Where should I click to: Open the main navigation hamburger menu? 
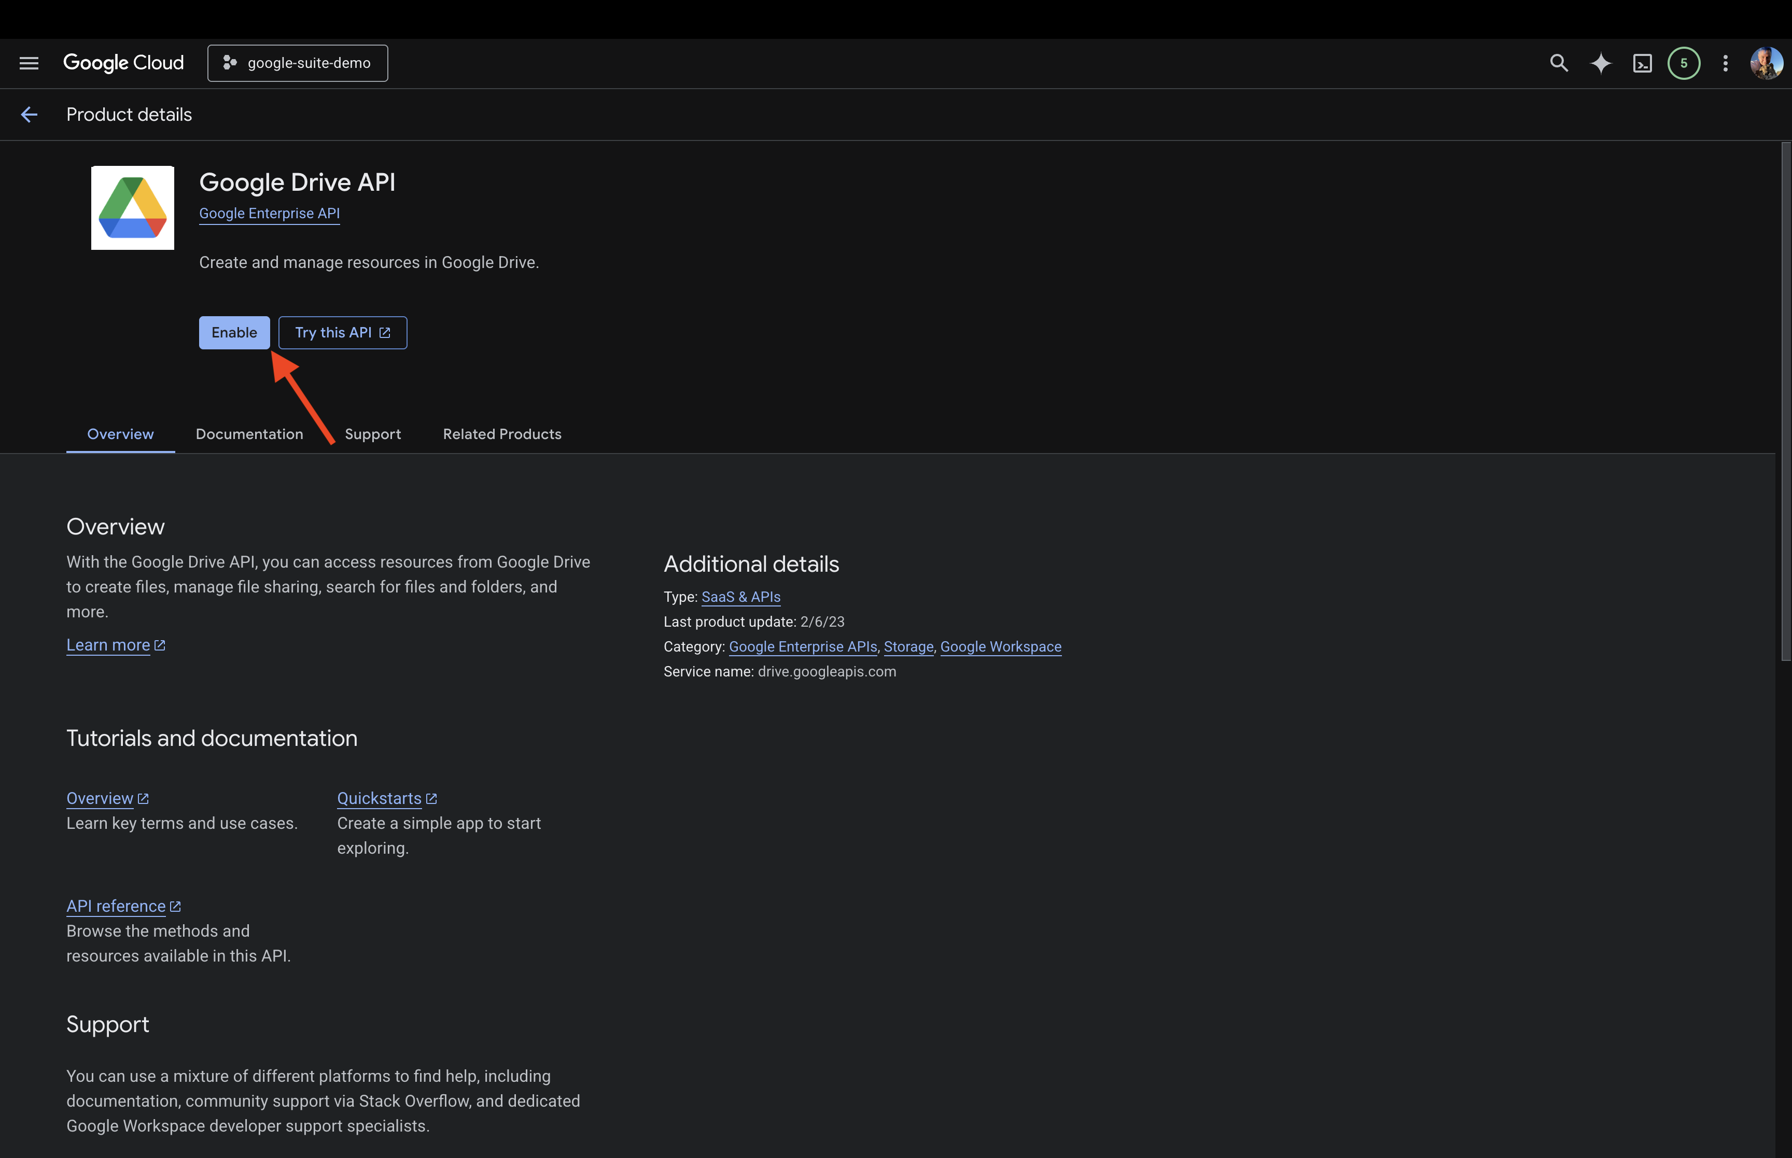point(29,63)
